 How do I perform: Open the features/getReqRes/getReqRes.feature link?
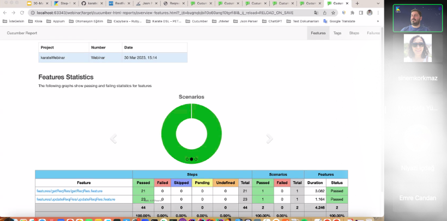pyautogui.click(x=70, y=191)
